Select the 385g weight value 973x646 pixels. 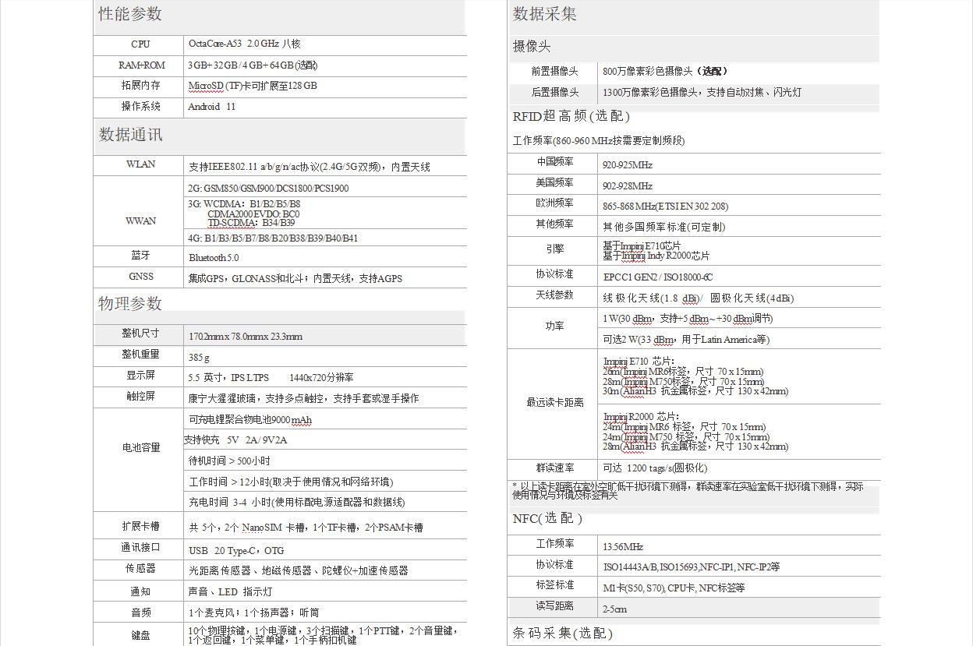point(199,358)
